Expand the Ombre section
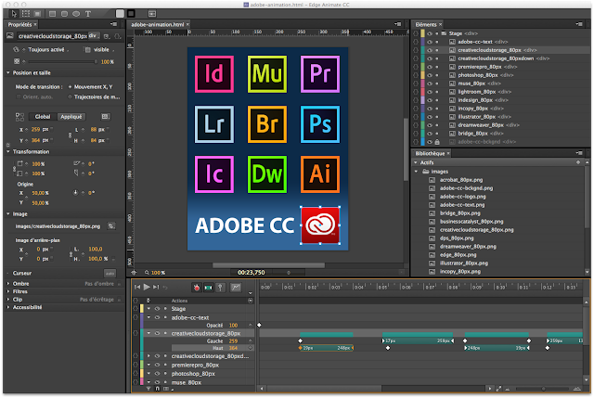 pos(8,283)
